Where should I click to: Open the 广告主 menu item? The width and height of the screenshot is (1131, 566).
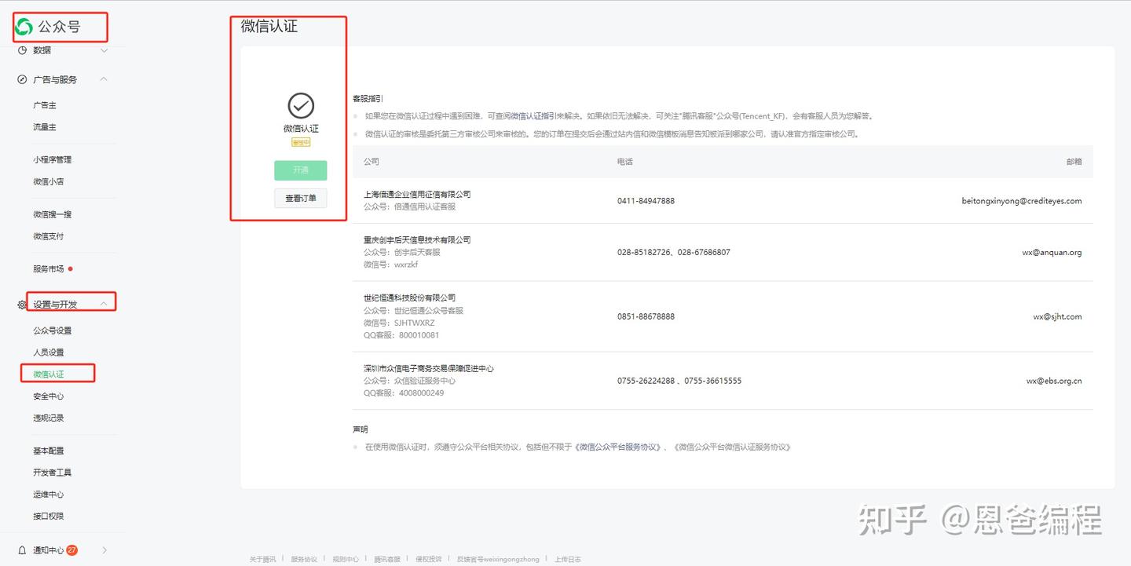(x=45, y=105)
